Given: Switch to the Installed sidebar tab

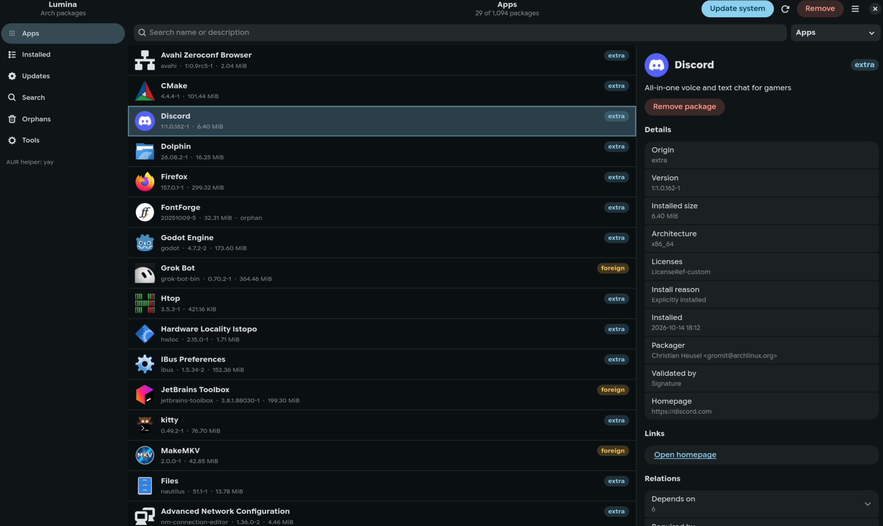Looking at the screenshot, I should (x=63, y=55).
